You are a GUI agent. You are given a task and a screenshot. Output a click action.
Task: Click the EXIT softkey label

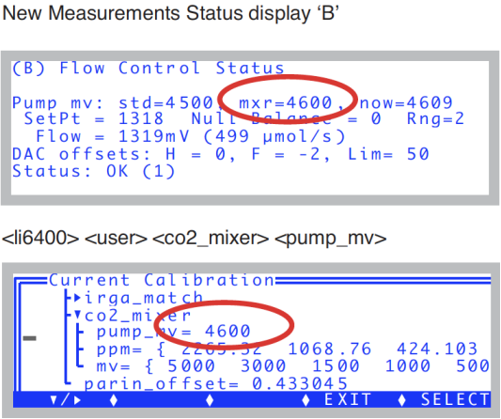coord(348,399)
